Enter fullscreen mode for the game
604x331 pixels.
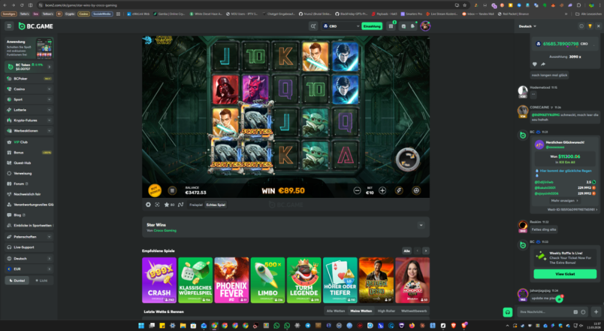coord(157,205)
